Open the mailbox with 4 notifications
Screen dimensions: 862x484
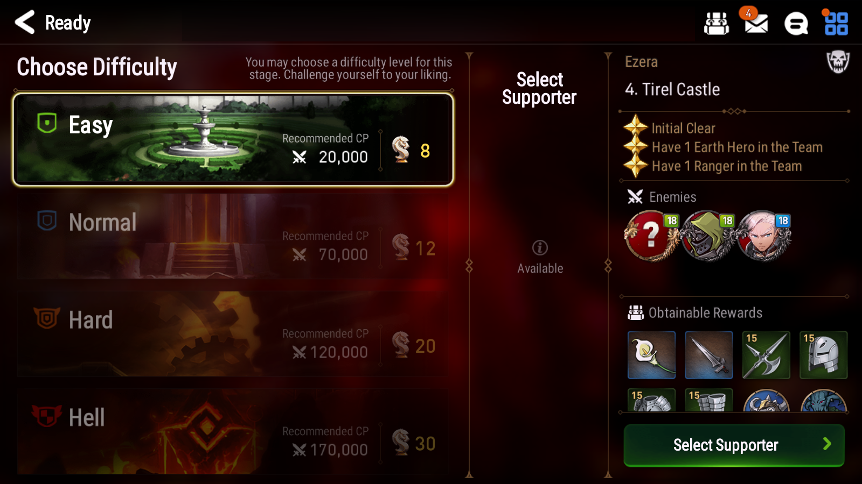click(755, 23)
